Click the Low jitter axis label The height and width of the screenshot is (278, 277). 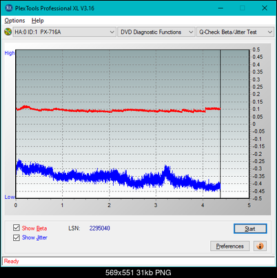click(x=10, y=197)
